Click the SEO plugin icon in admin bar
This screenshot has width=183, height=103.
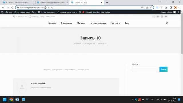click(x=80, y=12)
